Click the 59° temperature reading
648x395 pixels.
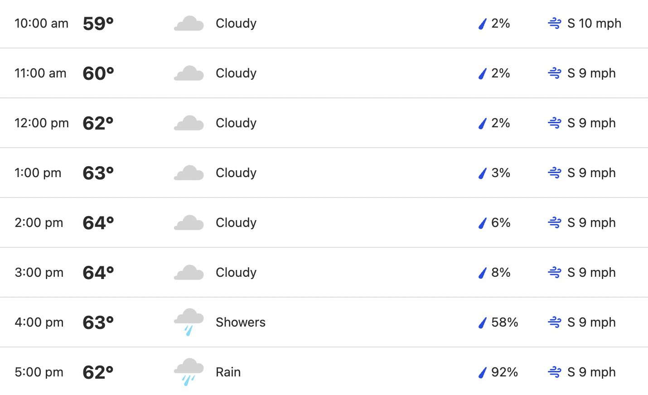pyautogui.click(x=98, y=24)
